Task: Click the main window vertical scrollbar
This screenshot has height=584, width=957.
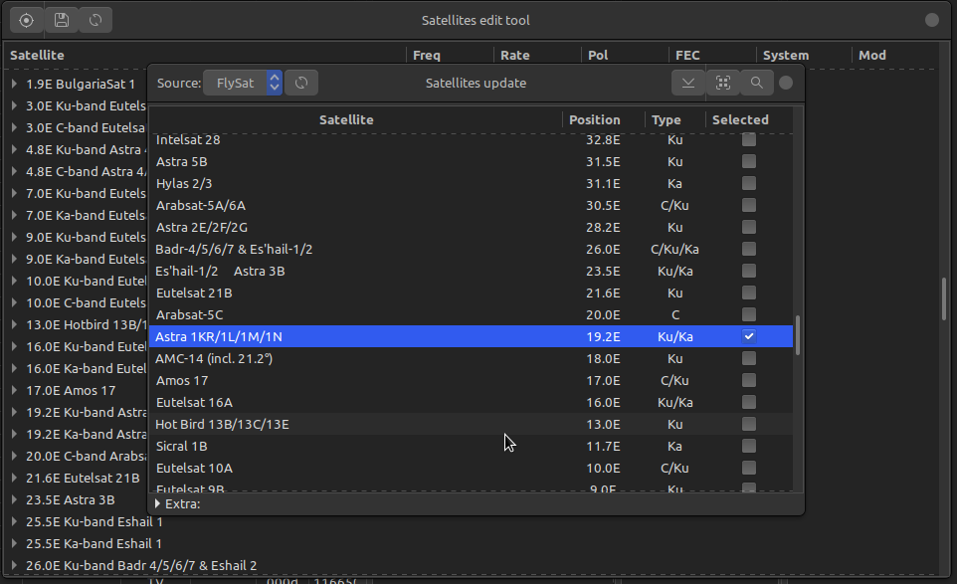Action: pos(944,299)
